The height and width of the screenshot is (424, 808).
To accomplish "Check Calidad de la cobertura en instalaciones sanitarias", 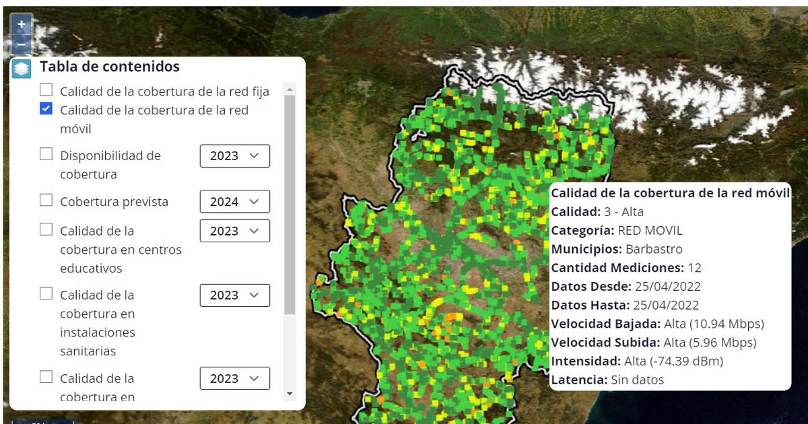I will pyautogui.click(x=46, y=293).
